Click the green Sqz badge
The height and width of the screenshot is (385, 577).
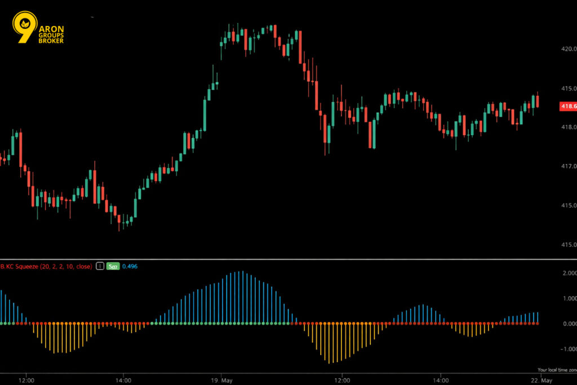(x=113, y=266)
